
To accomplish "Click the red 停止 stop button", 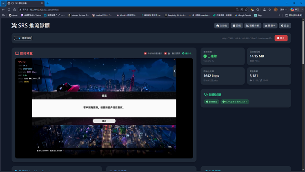I will click(x=281, y=38).
